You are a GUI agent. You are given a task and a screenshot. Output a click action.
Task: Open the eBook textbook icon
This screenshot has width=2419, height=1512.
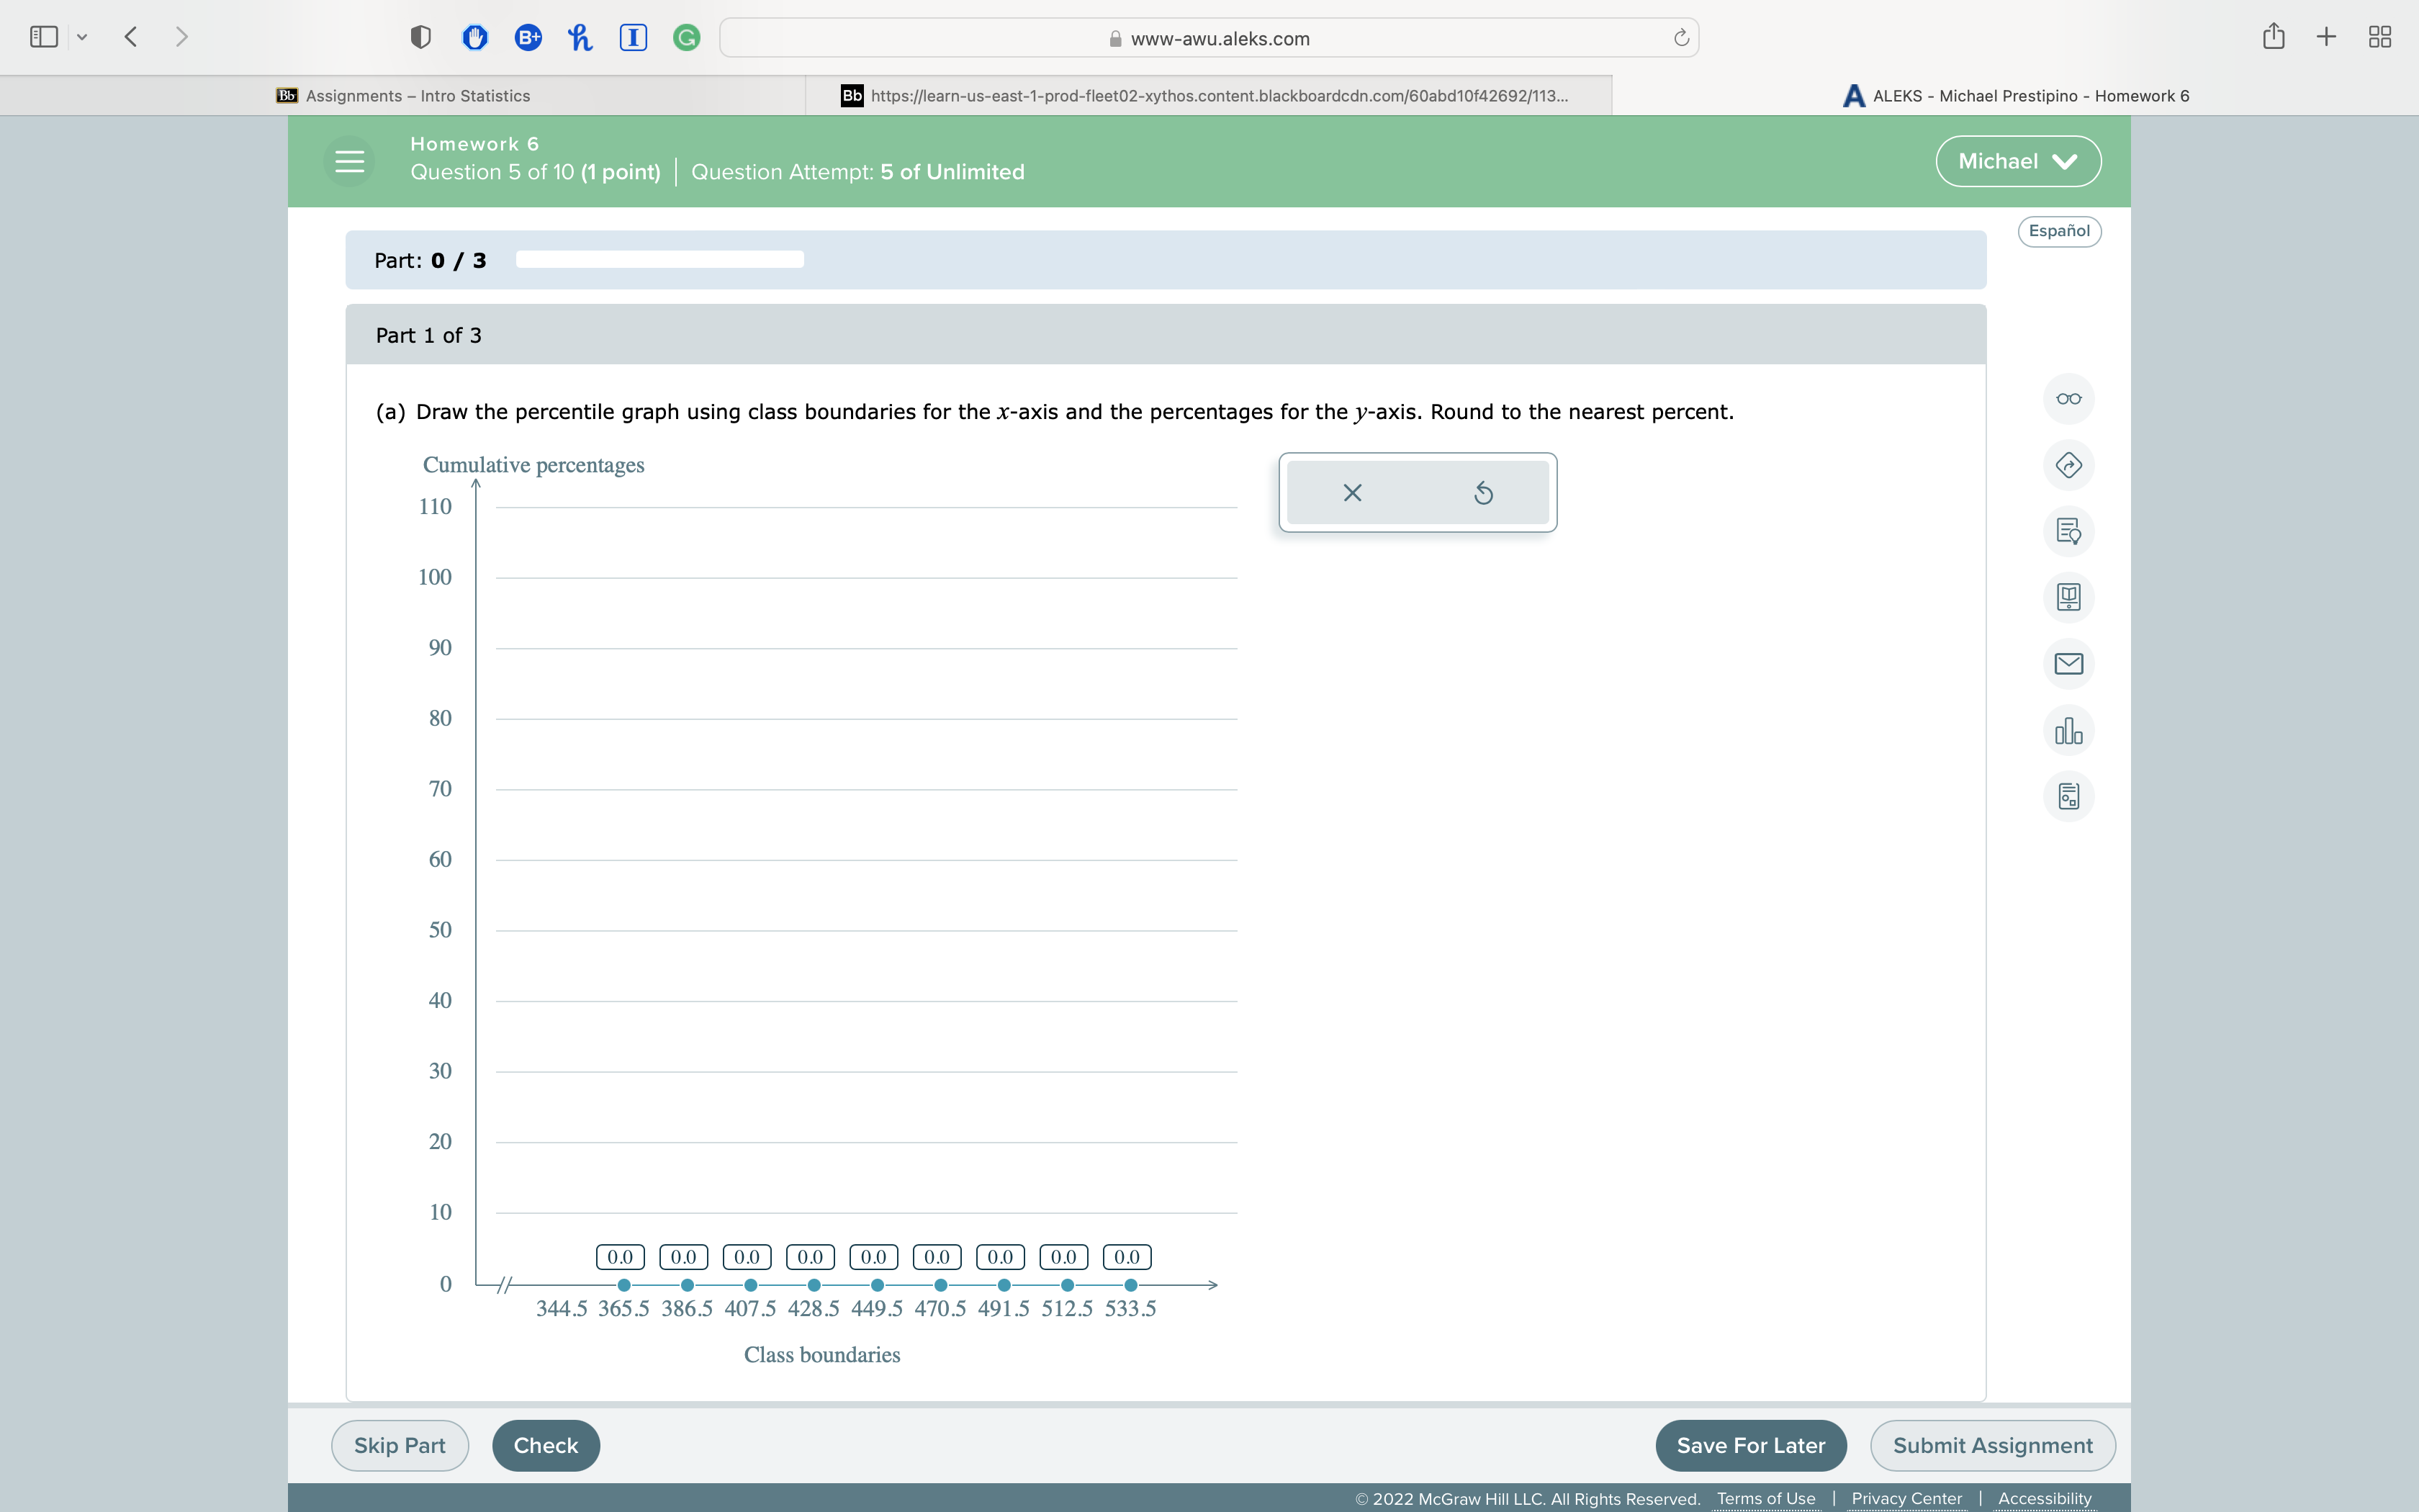click(x=2068, y=597)
